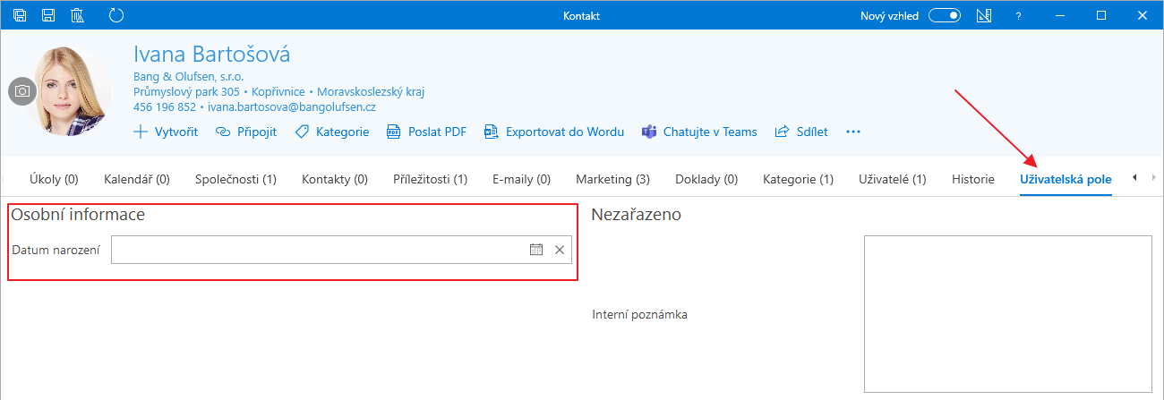The image size is (1164, 400).
Task: Open the form designer ruler icon
Action: click(x=984, y=15)
